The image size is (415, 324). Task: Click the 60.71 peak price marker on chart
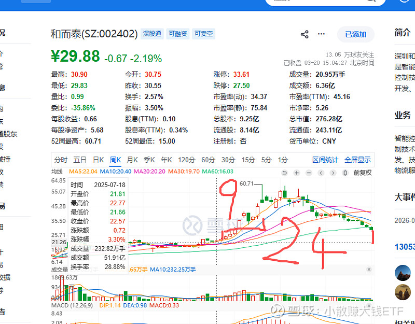tap(246, 184)
